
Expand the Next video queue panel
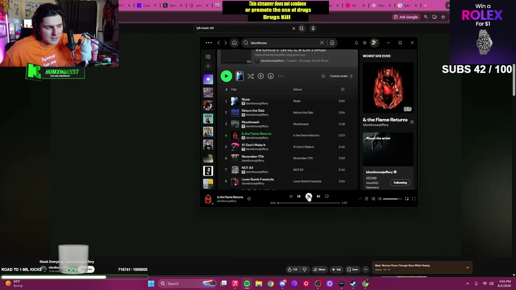coord(468,267)
